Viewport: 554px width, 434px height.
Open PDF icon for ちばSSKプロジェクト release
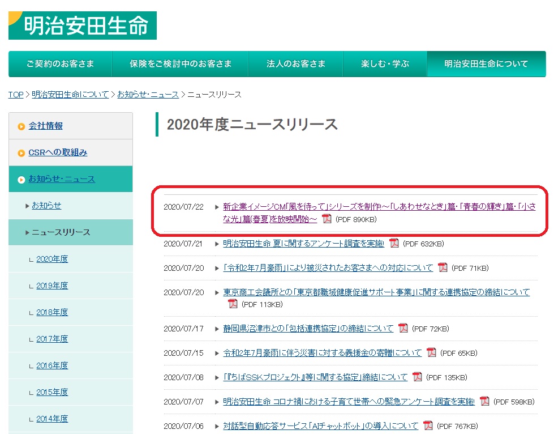[417, 377]
